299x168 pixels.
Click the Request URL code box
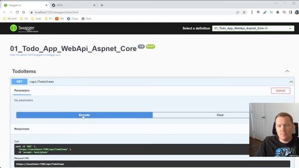152,164
